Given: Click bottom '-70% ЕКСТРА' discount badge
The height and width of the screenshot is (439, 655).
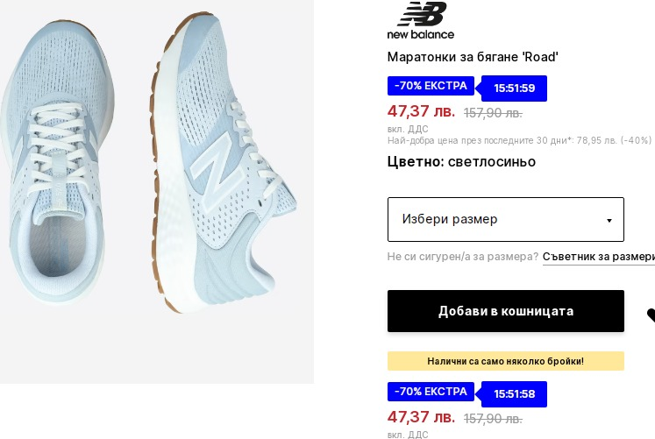Looking at the screenshot, I should tap(431, 392).
